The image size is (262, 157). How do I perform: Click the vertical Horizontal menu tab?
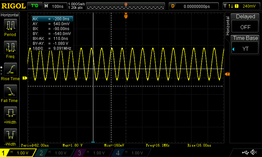[228, 26]
